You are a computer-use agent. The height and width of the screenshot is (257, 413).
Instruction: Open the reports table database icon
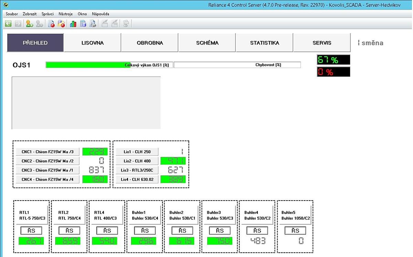click(83, 24)
